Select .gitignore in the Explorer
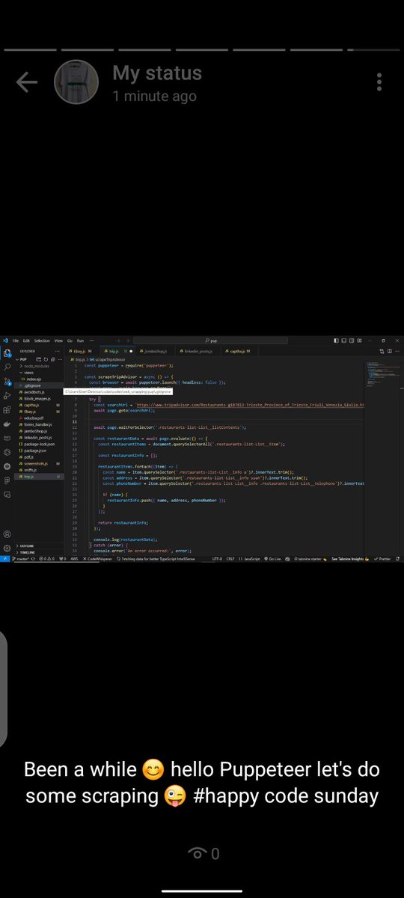404x898 pixels. [32, 385]
